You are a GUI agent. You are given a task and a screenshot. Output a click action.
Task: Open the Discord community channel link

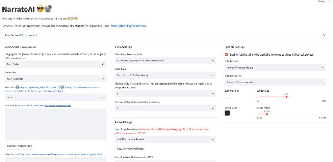(x=129, y=26)
